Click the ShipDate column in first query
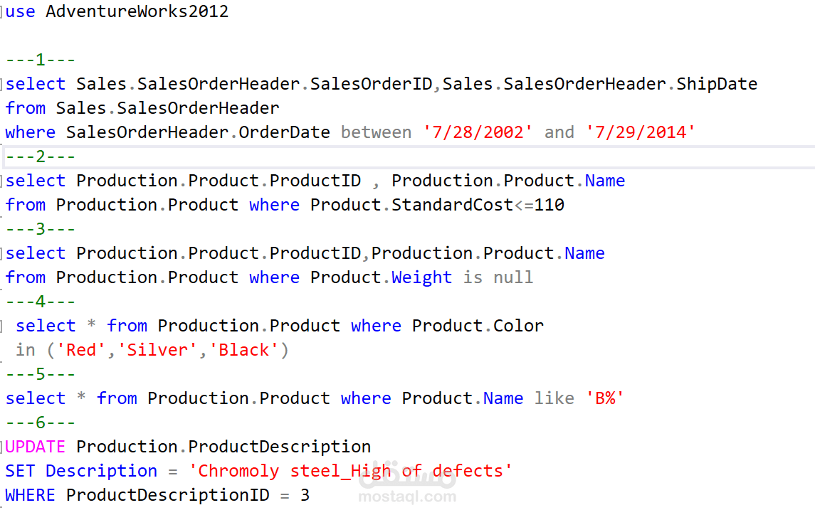 [717, 84]
